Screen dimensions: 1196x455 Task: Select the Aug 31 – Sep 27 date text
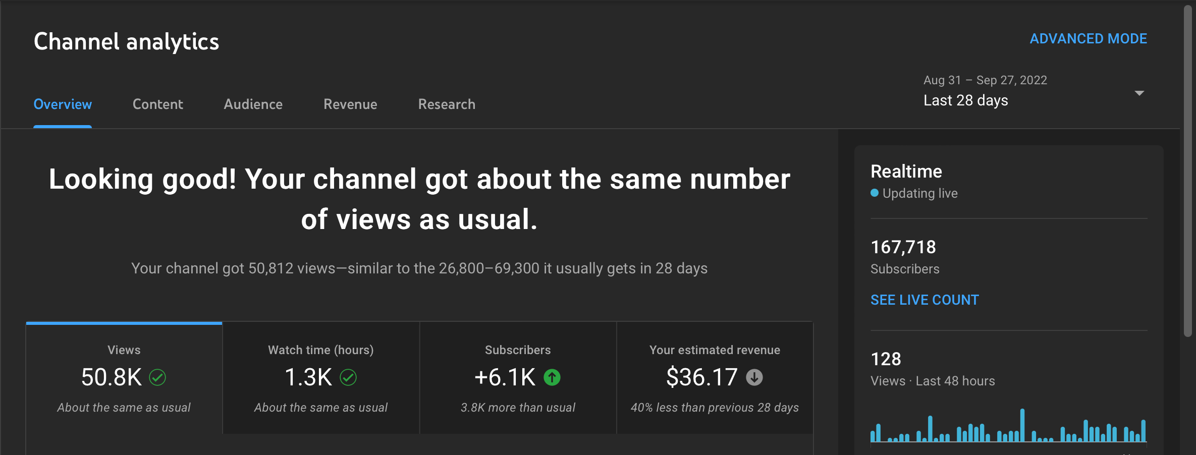pyautogui.click(x=985, y=79)
